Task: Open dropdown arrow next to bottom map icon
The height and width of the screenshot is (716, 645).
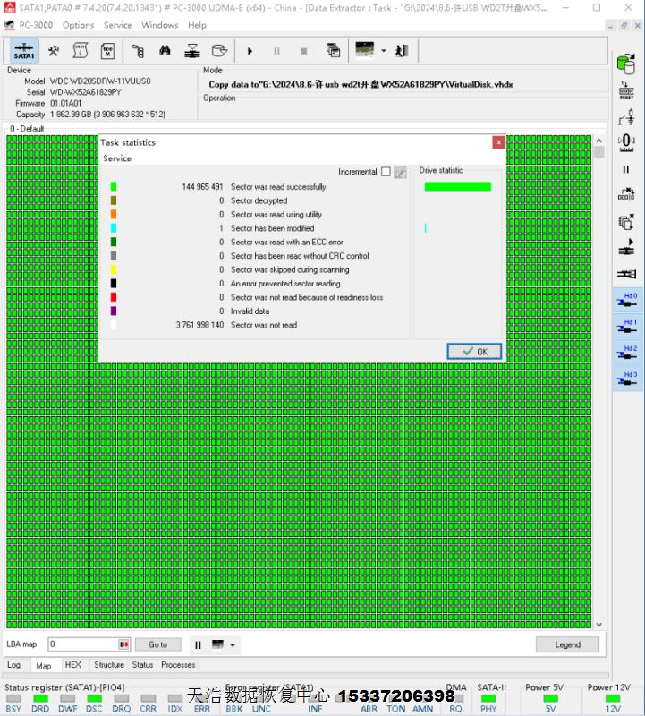Action: [233, 644]
